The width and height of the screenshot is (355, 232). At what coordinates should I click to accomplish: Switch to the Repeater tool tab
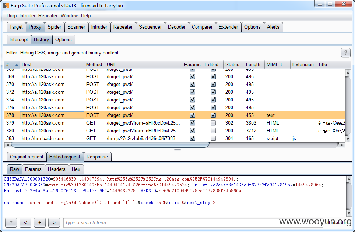tap(123, 27)
